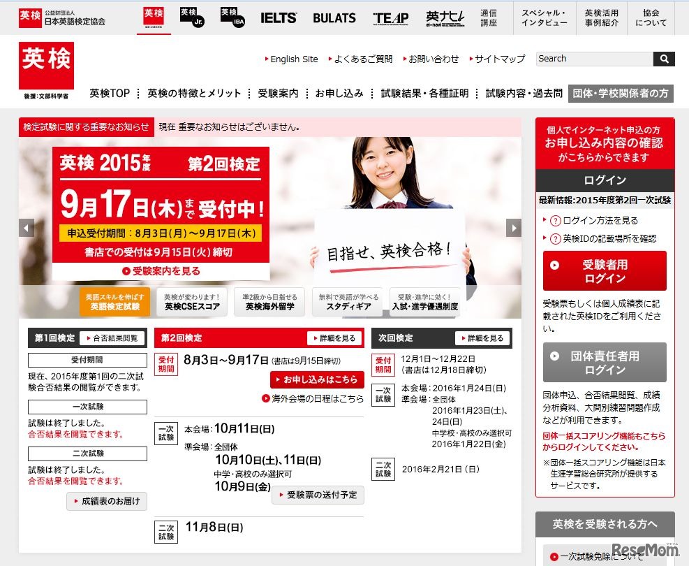Open the IELTS logo link

pyautogui.click(x=278, y=18)
